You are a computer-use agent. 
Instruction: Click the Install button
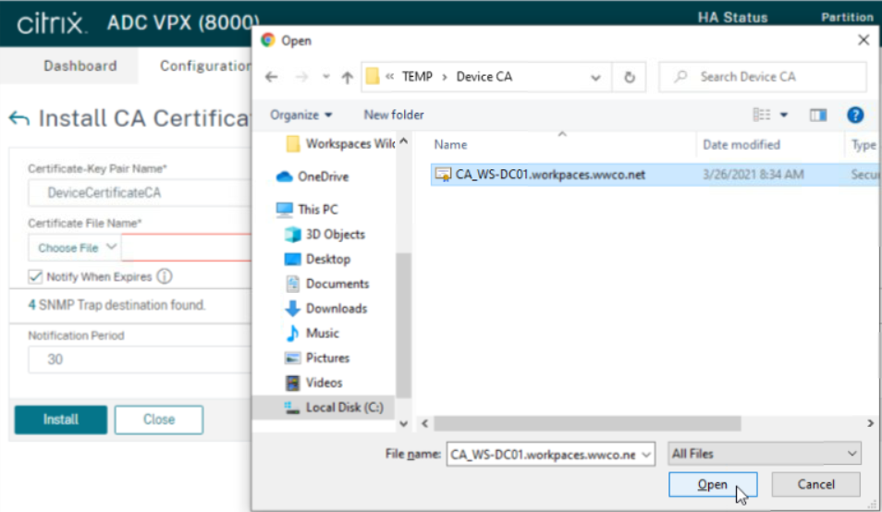61,420
